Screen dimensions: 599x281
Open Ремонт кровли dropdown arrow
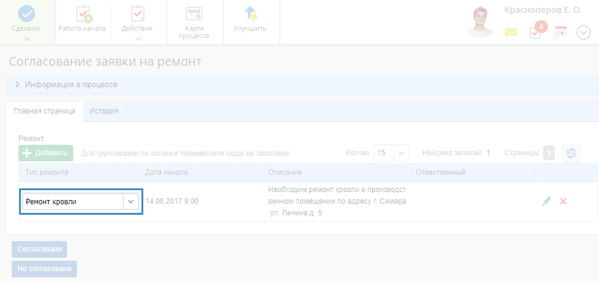tap(131, 202)
